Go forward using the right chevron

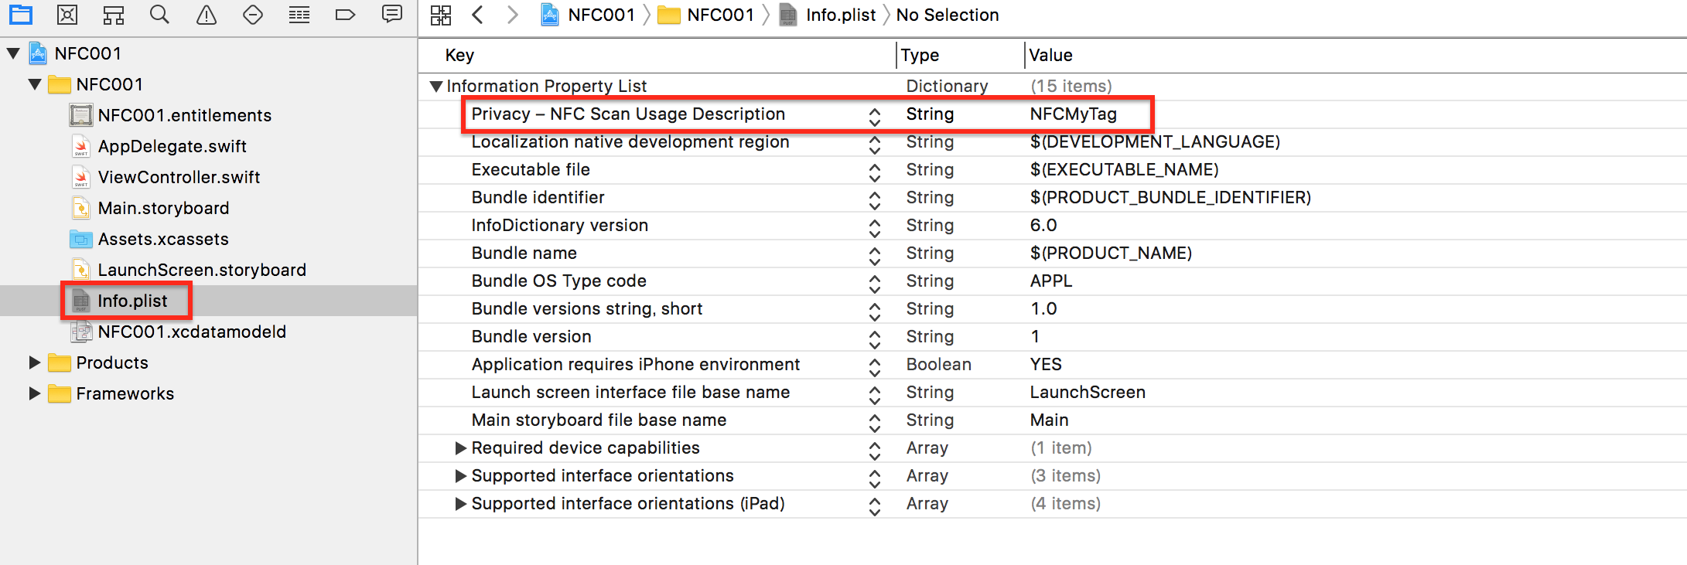click(512, 15)
